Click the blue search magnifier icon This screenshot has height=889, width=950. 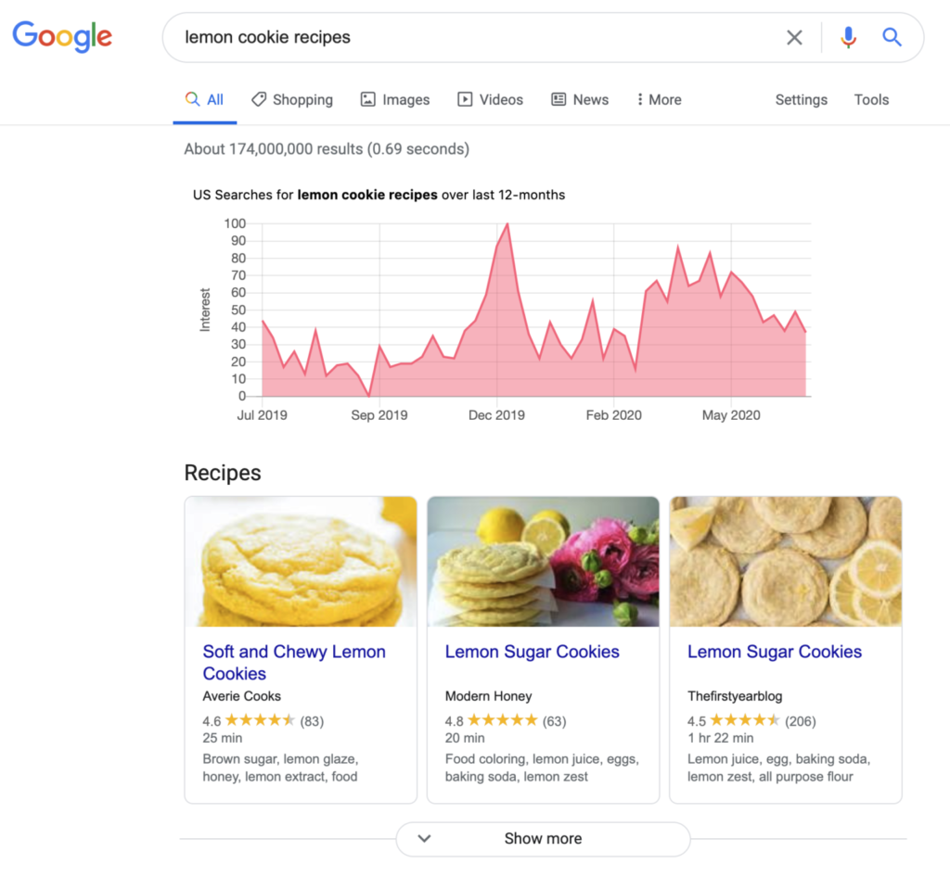[892, 38]
